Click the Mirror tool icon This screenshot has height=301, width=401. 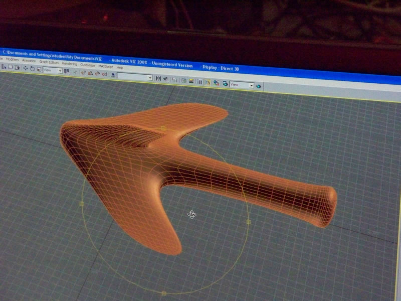[x=158, y=79]
